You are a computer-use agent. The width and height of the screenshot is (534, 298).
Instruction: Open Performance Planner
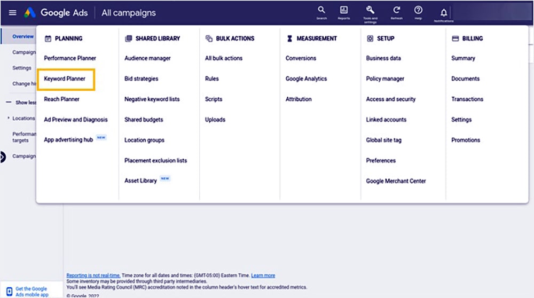[70, 58]
